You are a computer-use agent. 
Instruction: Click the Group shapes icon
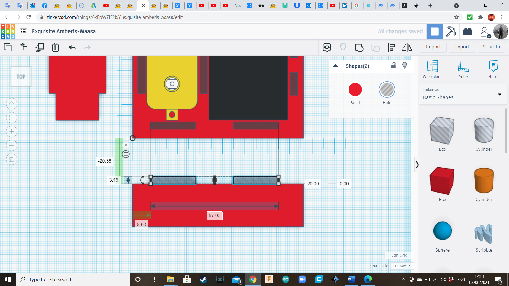(x=359, y=48)
